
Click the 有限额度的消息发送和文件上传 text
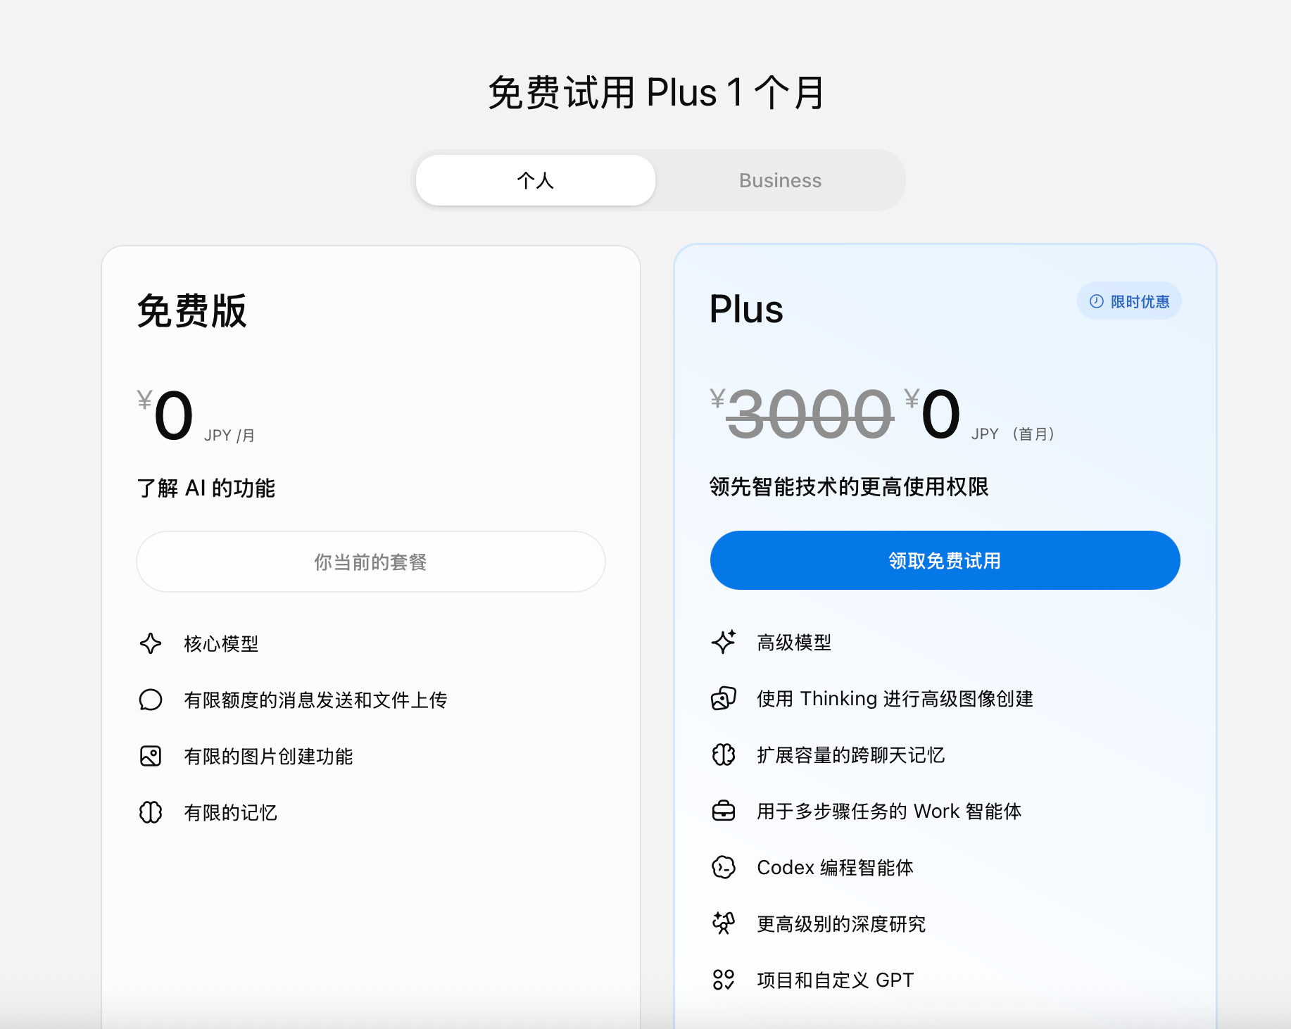[x=315, y=700]
